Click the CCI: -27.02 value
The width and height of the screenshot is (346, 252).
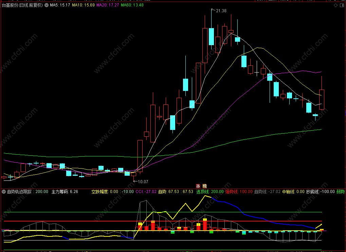[146, 192]
